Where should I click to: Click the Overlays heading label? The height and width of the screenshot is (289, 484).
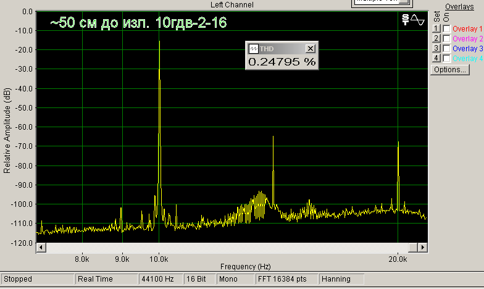pyautogui.click(x=459, y=7)
